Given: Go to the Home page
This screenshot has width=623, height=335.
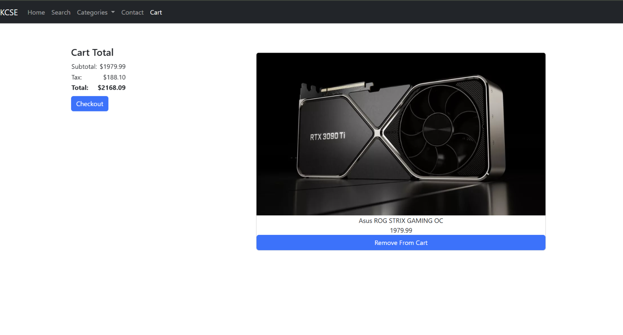Looking at the screenshot, I should (x=36, y=13).
